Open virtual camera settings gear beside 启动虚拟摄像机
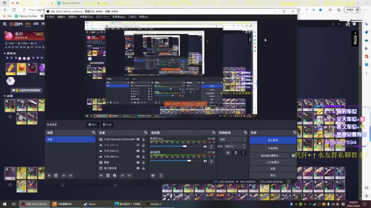The height and width of the screenshot is (208, 371). point(293,156)
